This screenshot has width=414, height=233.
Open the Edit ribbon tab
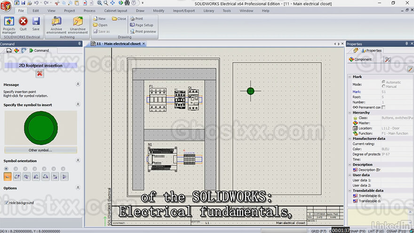pos(36,11)
